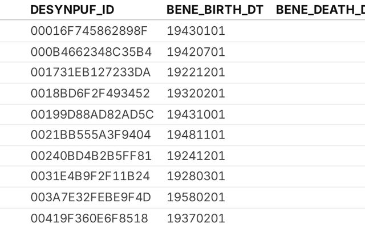365x228 pixels.
Task: Select birth date value 19221201
Action: [196, 72]
